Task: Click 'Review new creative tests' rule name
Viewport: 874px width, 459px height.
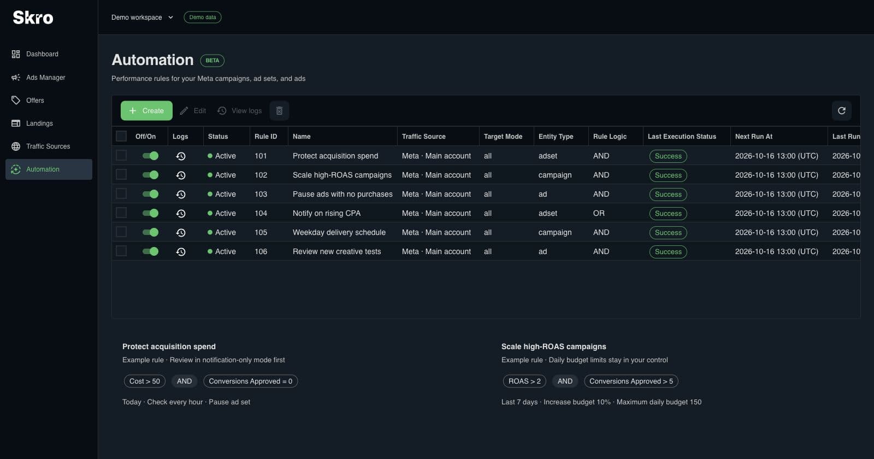Action: (x=337, y=251)
